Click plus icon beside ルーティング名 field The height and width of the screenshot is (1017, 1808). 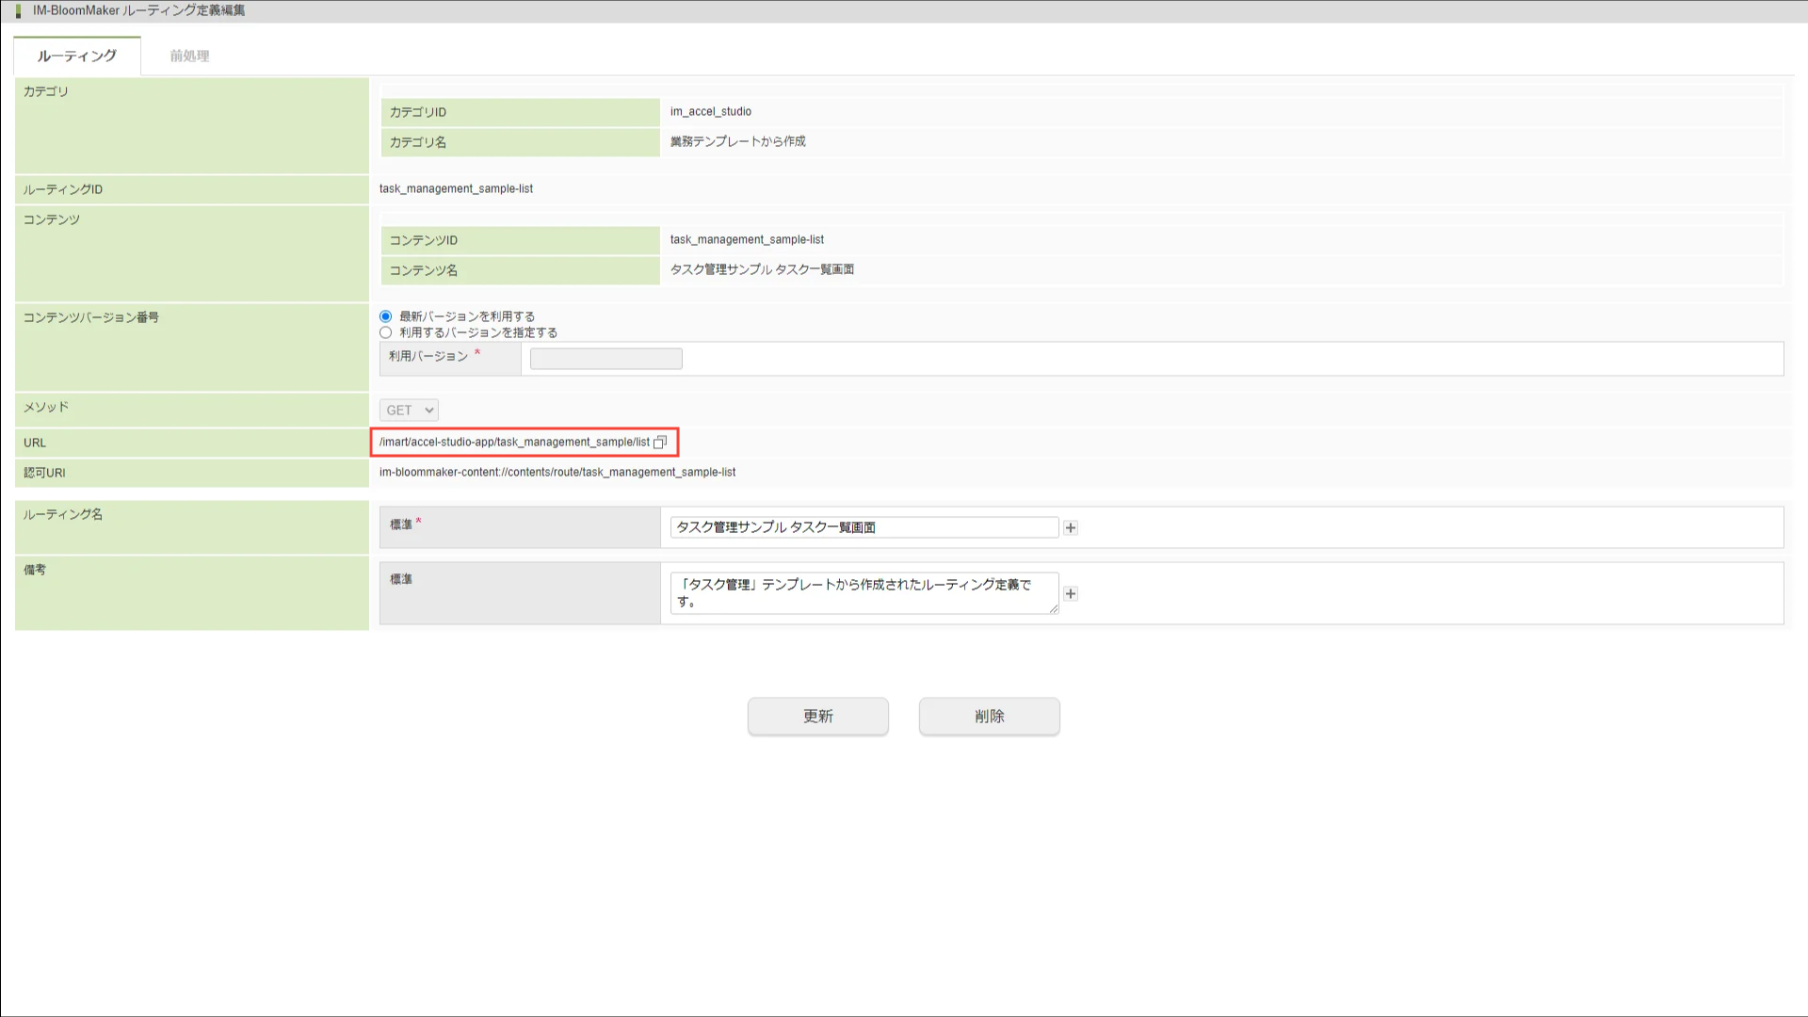pyautogui.click(x=1071, y=528)
